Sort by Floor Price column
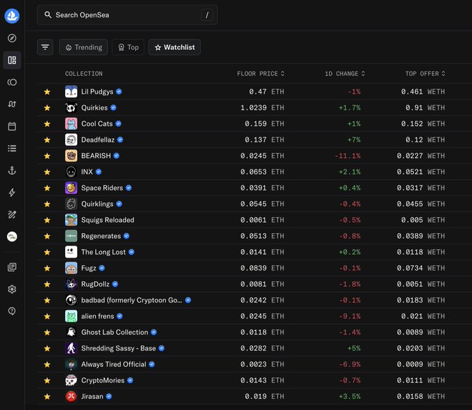 [261, 74]
